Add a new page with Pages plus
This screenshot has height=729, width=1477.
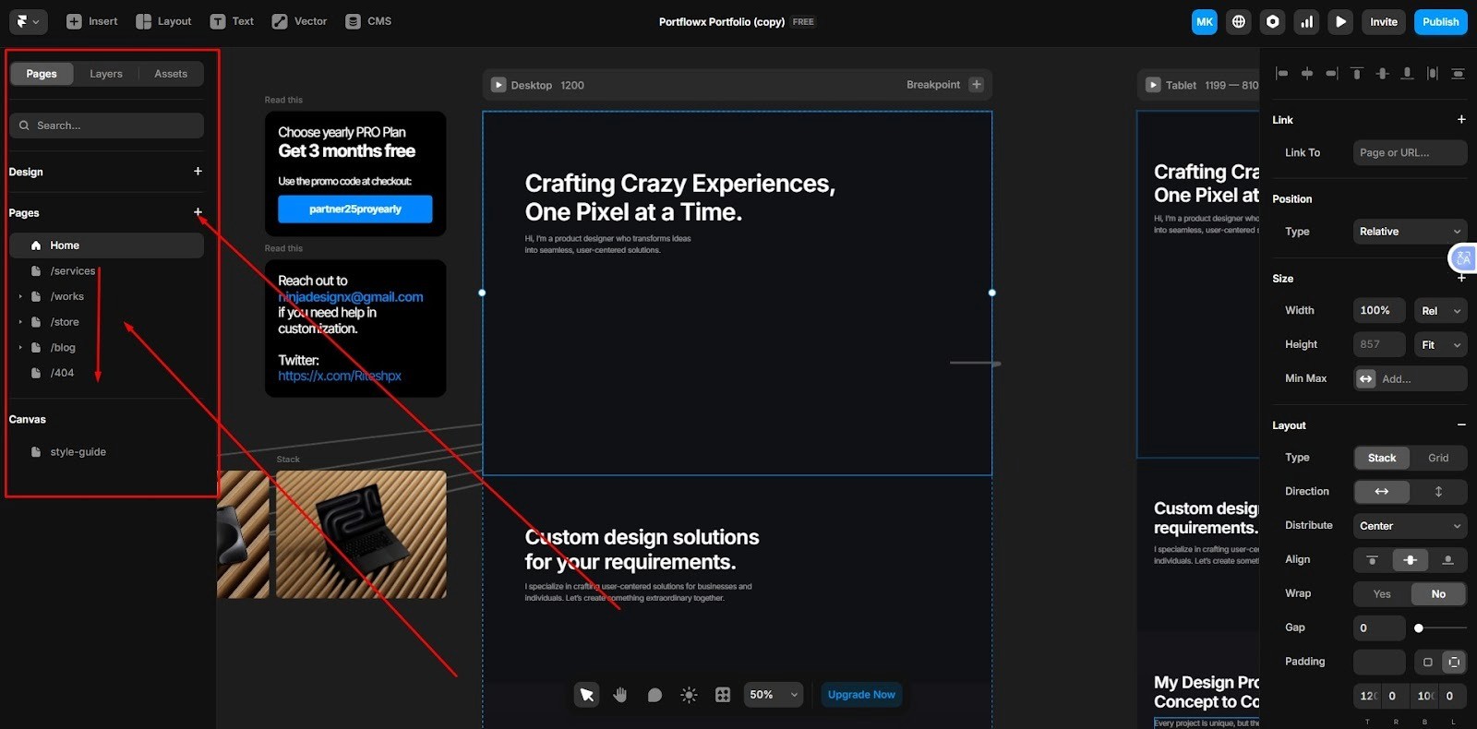coord(198,212)
